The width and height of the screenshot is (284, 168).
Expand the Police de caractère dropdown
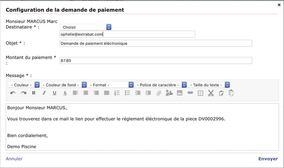pyautogui.click(x=161, y=85)
